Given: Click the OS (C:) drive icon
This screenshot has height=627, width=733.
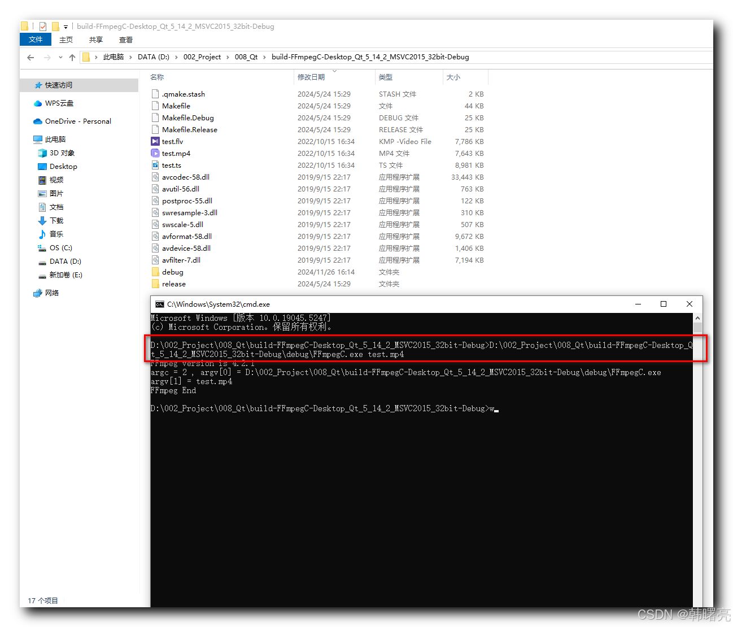Looking at the screenshot, I should click(42, 248).
